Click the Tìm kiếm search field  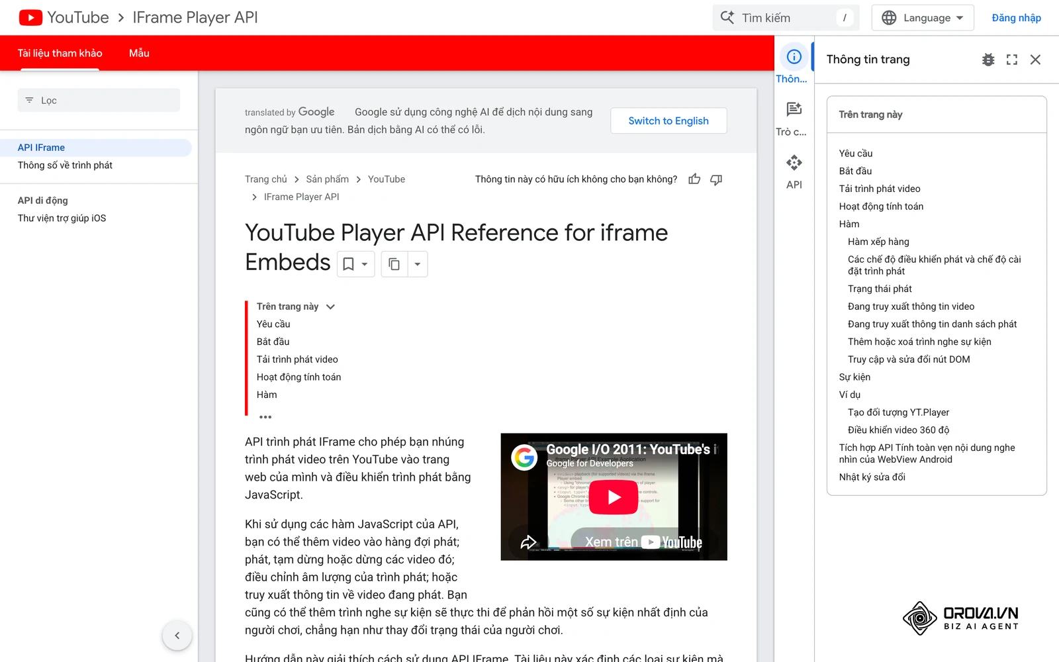(x=786, y=18)
